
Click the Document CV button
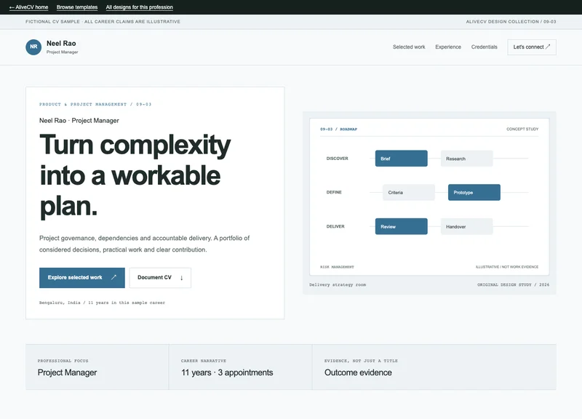(160, 278)
